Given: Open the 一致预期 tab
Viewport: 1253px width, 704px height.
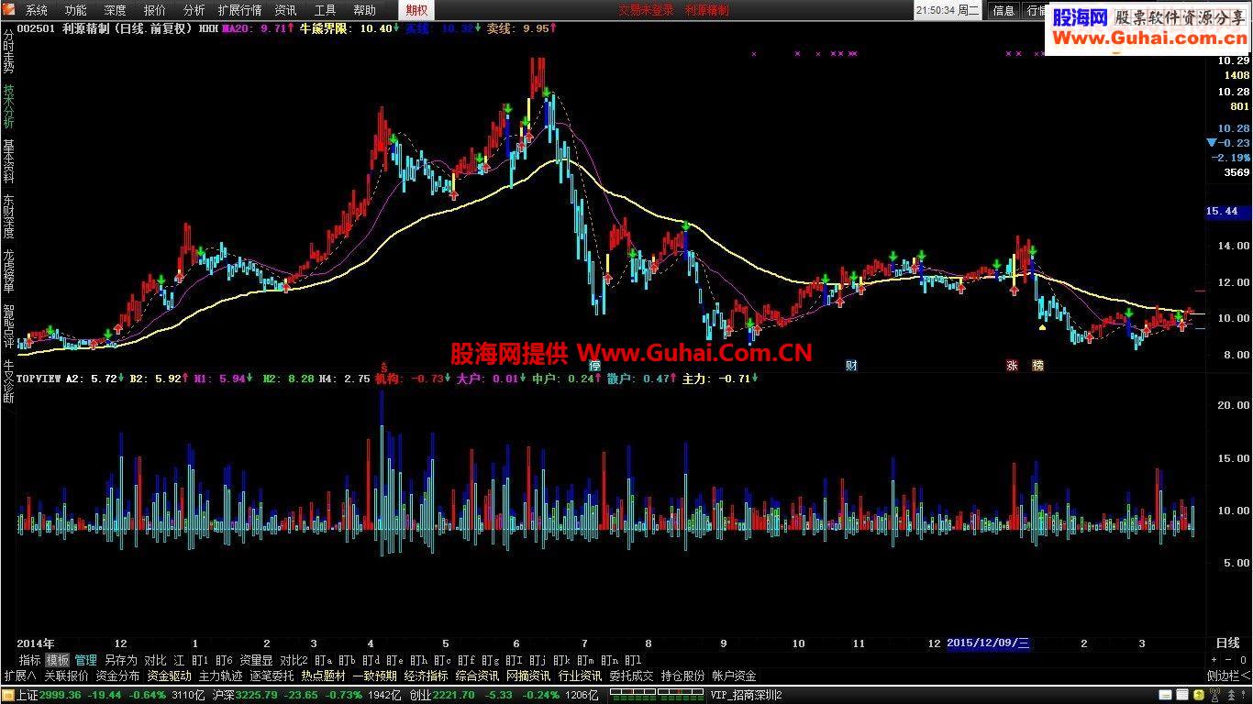Looking at the screenshot, I should 374,676.
